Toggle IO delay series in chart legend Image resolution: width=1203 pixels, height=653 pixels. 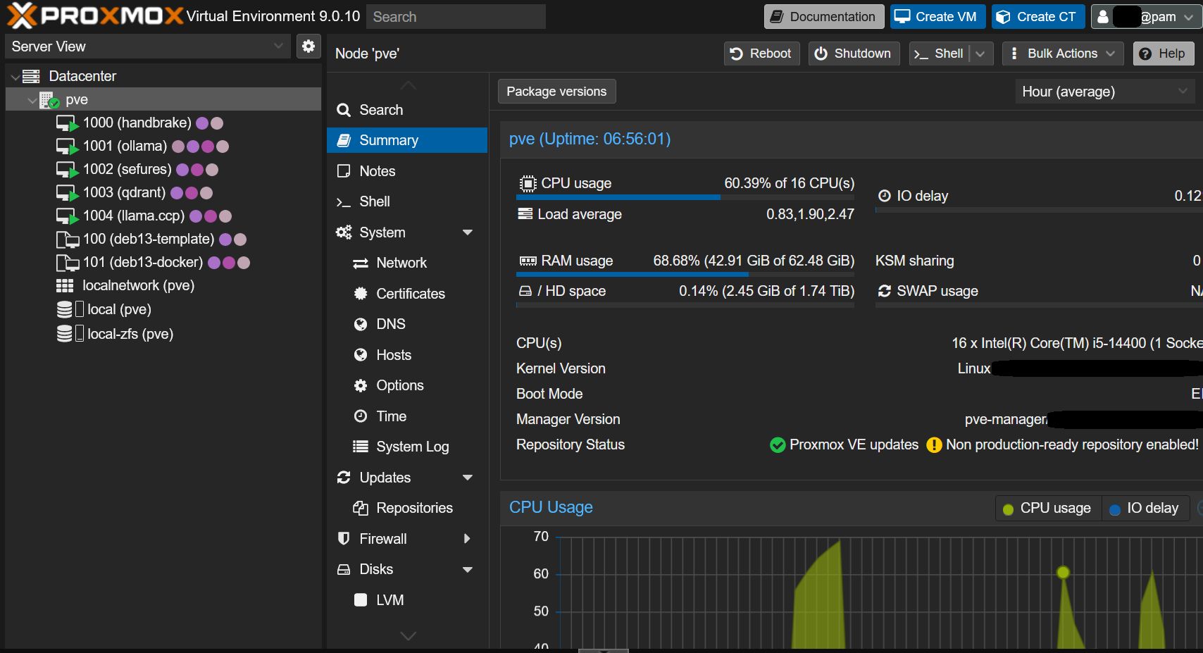click(1144, 509)
